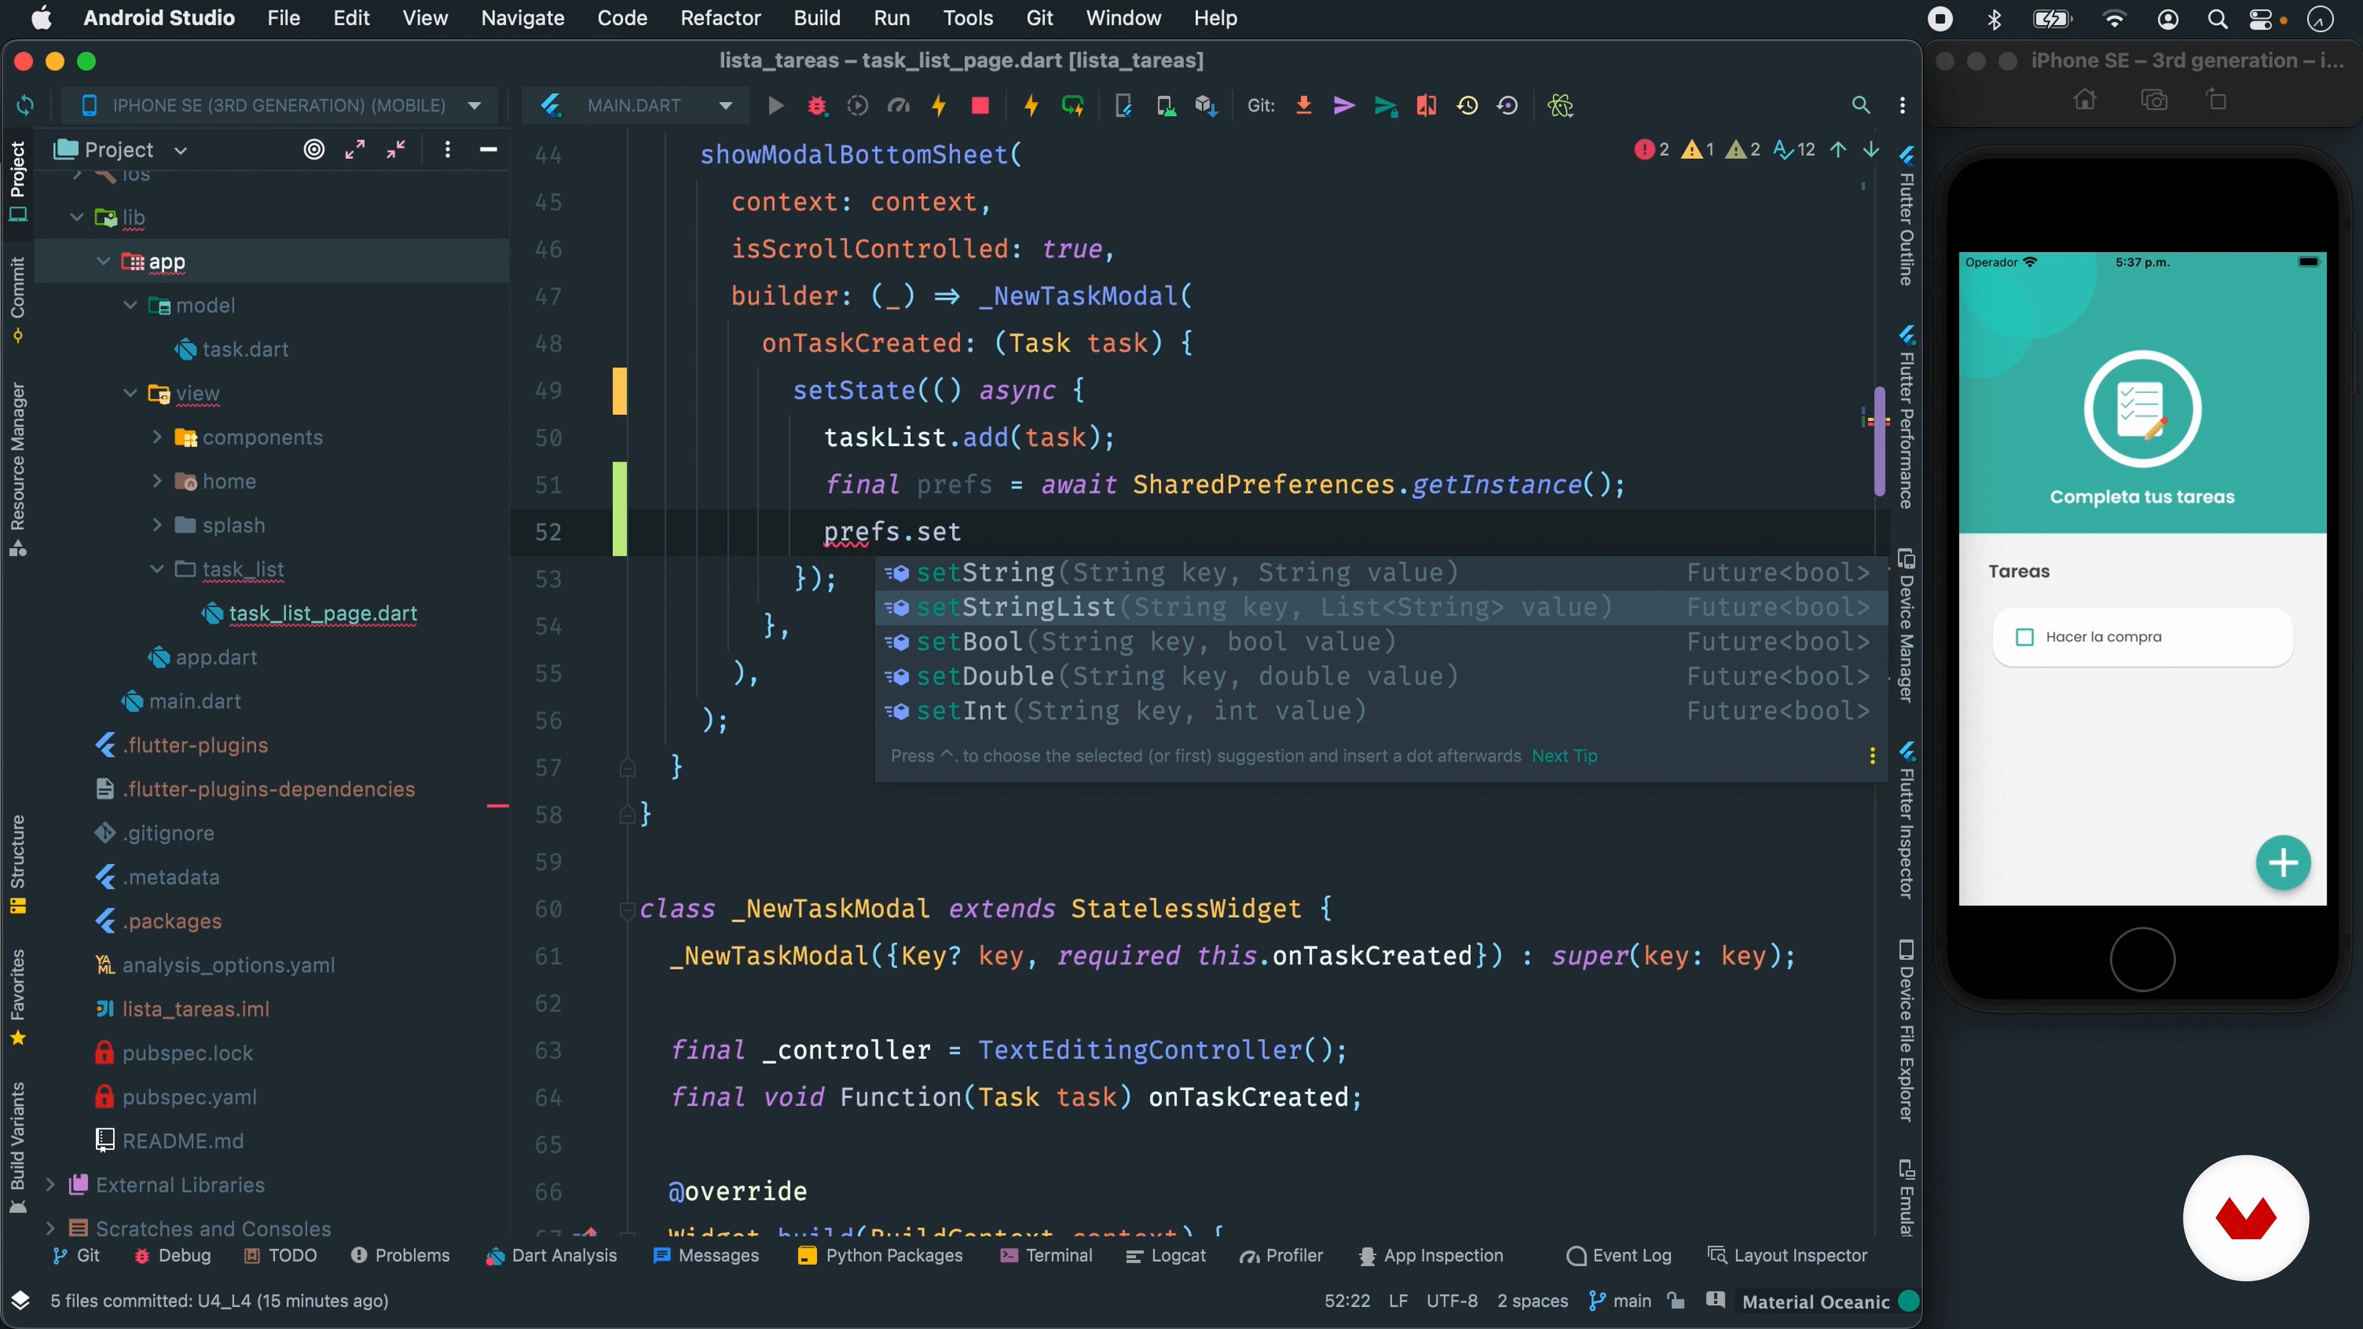Image resolution: width=2363 pixels, height=1329 pixels.
Task: Open the MAIN.DART run configuration dropdown
Action: (635, 105)
